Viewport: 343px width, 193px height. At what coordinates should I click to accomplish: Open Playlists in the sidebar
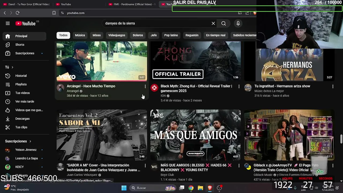[x=24, y=84]
